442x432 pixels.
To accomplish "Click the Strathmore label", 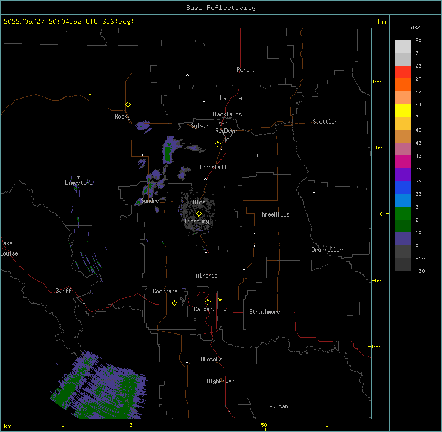I will [265, 312].
